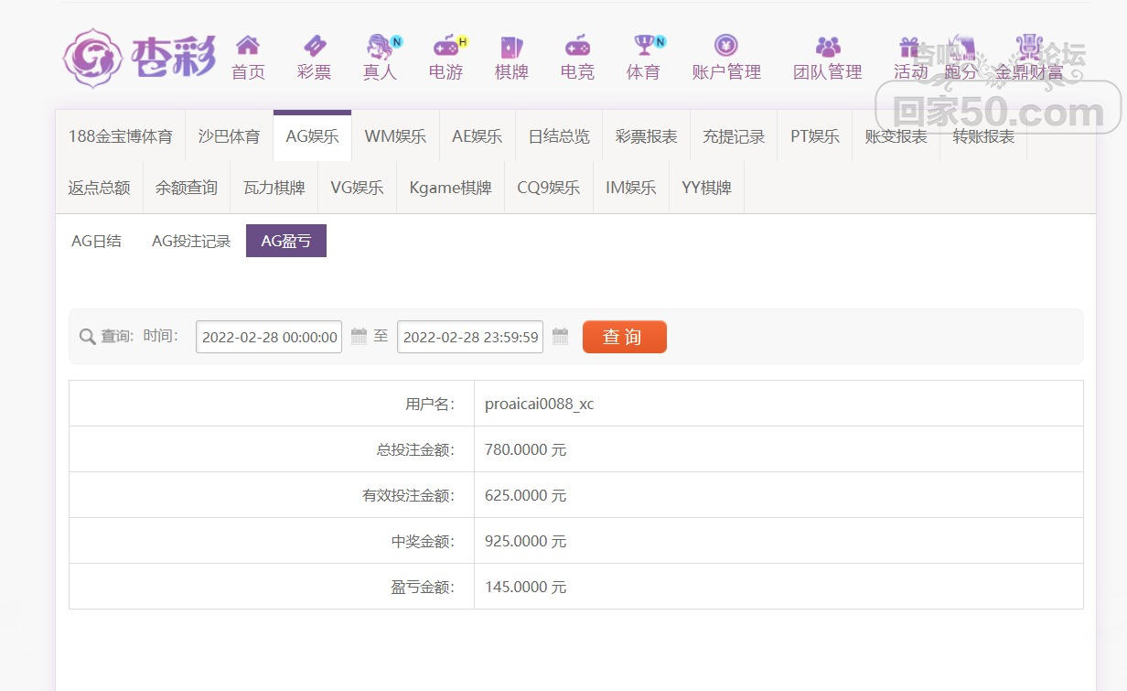Click the 首页 home icon
The image size is (1127, 691).
click(x=248, y=46)
